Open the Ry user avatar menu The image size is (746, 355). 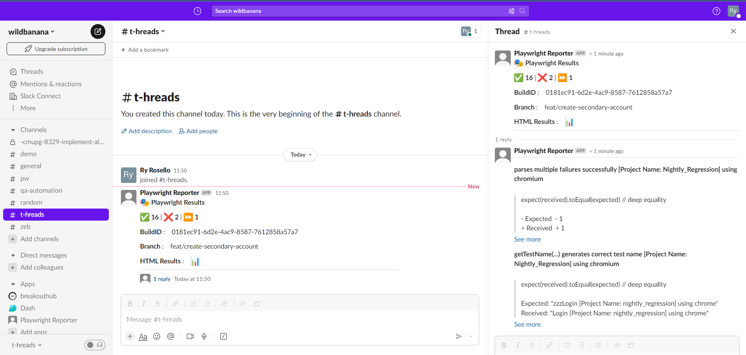pos(733,11)
